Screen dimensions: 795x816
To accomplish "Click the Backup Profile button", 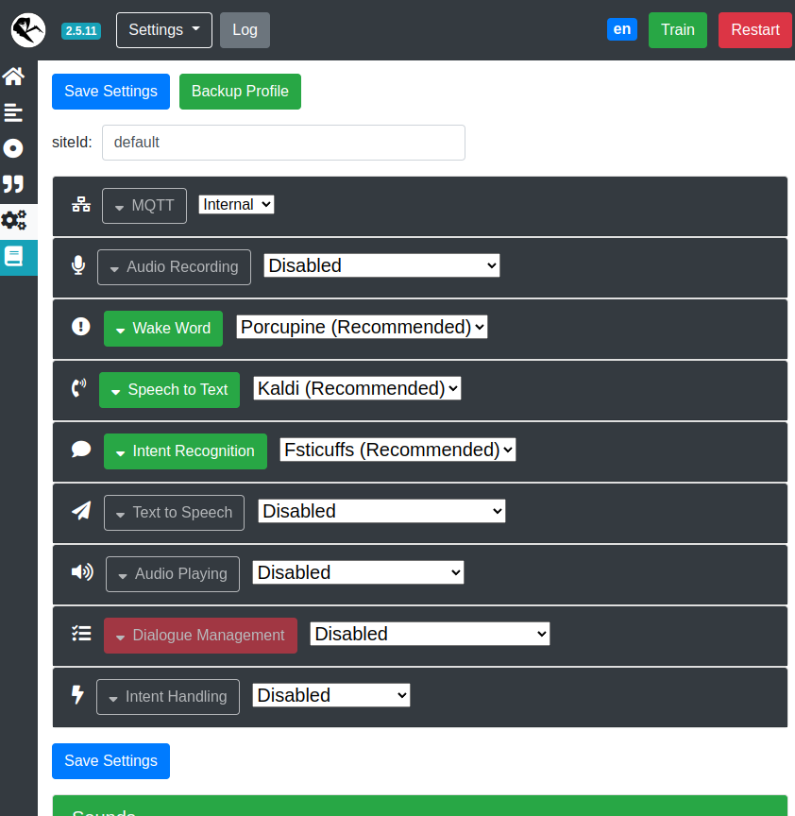I will (x=240, y=92).
